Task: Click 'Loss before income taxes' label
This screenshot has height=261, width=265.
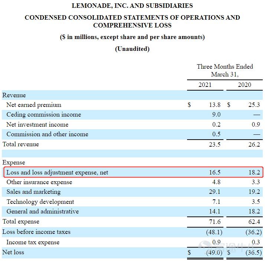Action: pos(36,232)
